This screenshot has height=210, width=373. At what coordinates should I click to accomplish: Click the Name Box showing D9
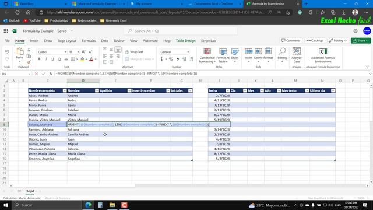(16, 74)
